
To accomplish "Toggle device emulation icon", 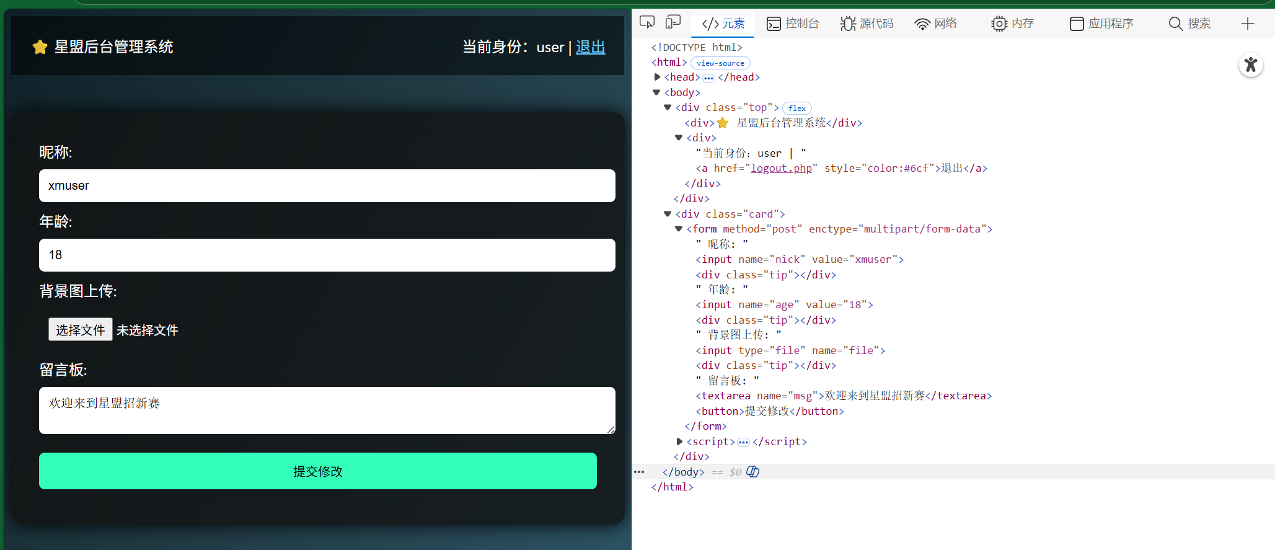I will pyautogui.click(x=673, y=23).
